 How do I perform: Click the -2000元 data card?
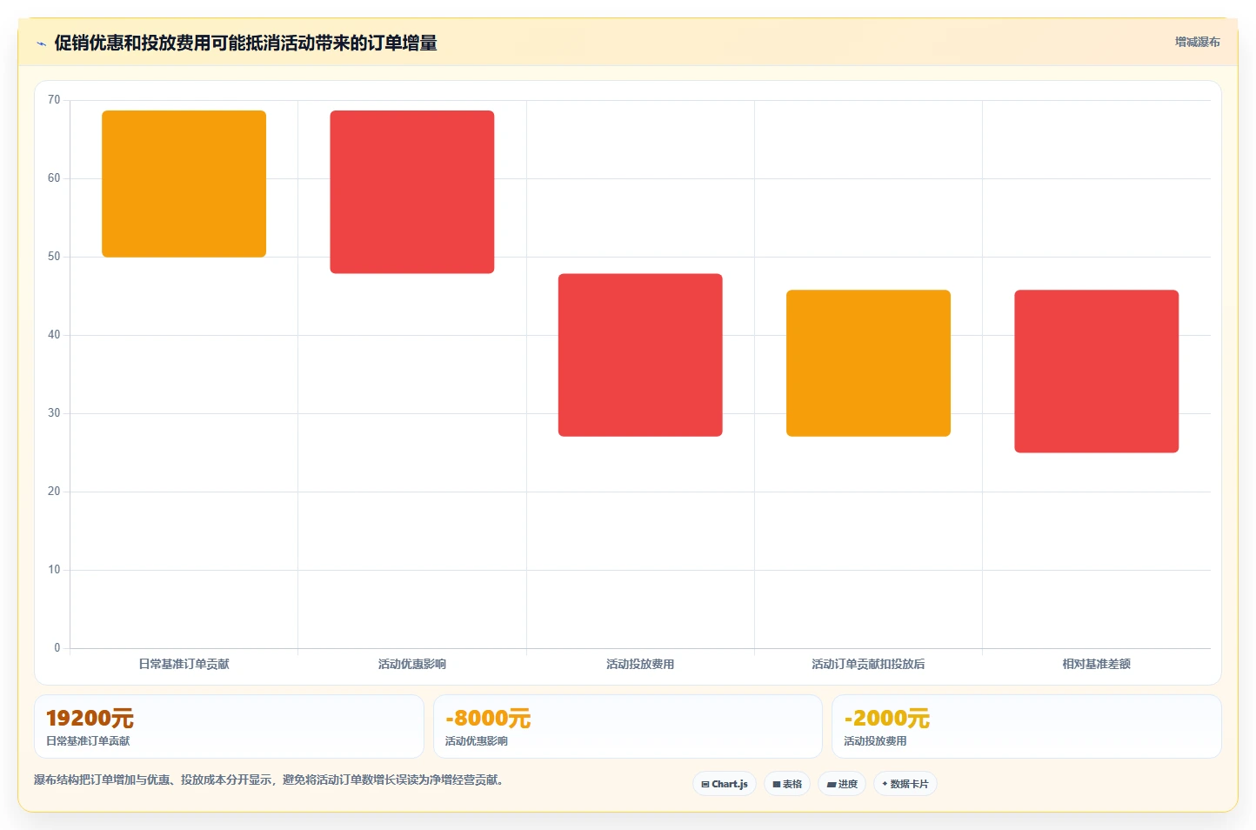pyautogui.click(x=1026, y=726)
